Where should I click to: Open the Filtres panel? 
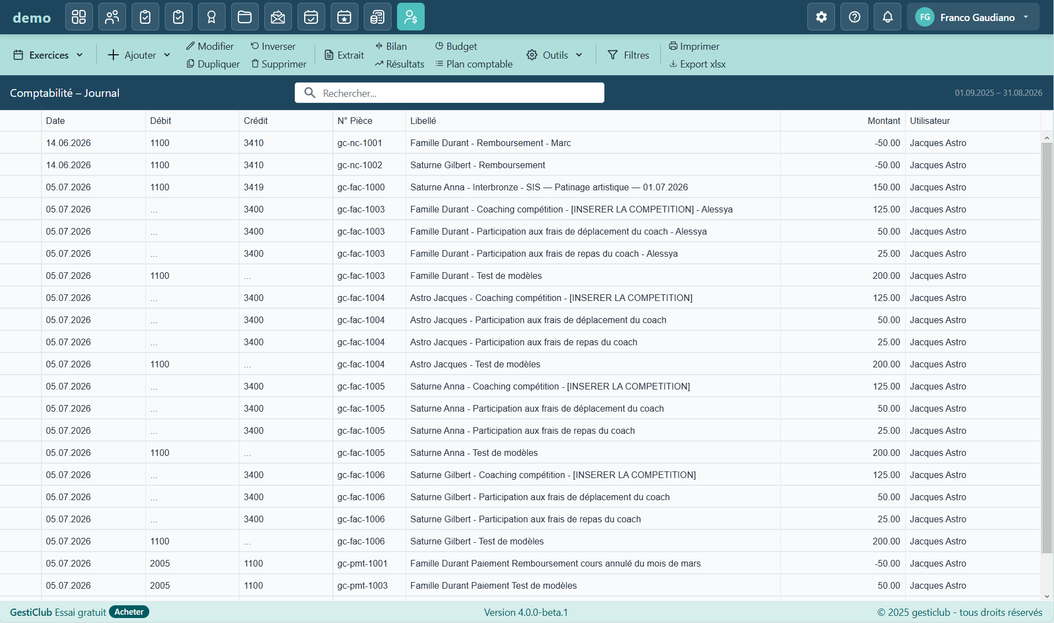[628, 55]
